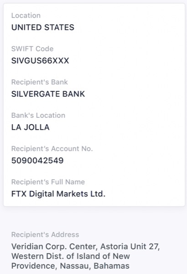Click the Bank's Location label
Screen dimensions: 187x274
[38, 116]
